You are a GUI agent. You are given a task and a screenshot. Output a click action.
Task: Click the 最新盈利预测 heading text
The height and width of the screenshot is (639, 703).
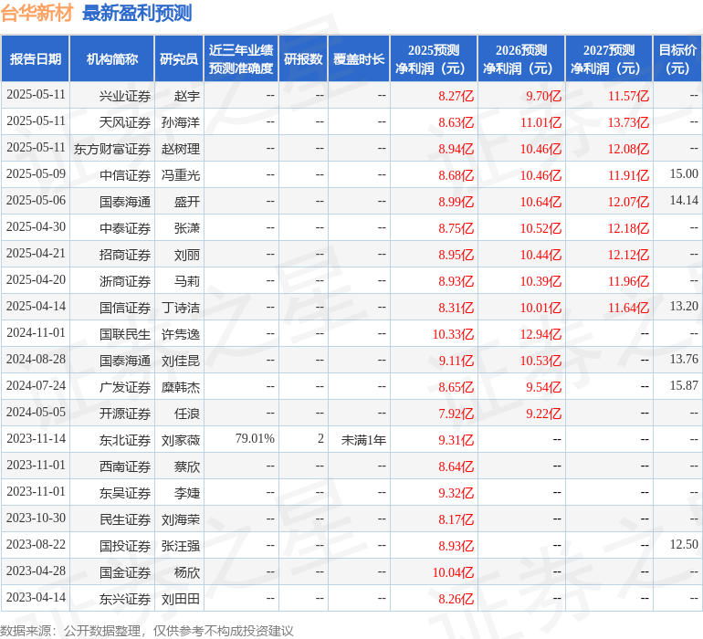pos(137,14)
